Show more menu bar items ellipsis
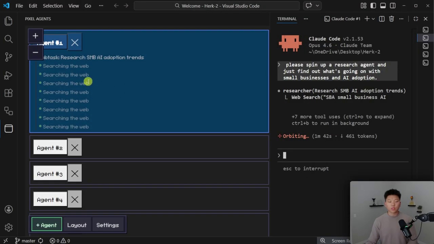Screen dimensions: 434x244 click(x=101, y=6)
